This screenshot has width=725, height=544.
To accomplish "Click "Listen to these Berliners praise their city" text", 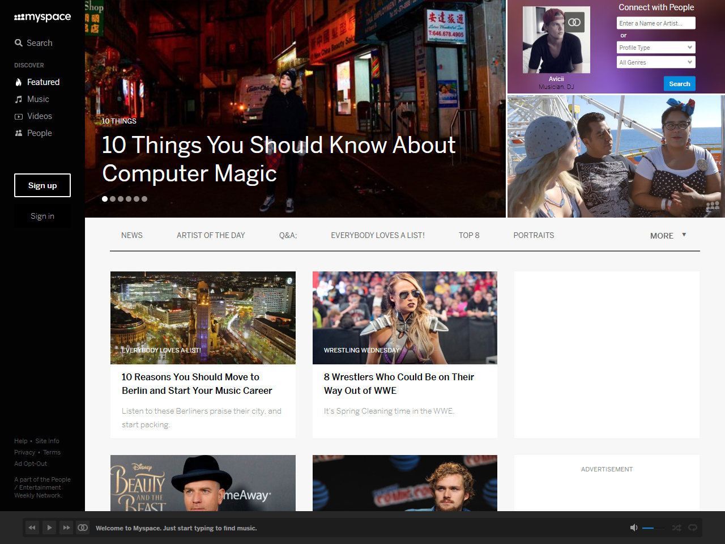I will click(201, 418).
